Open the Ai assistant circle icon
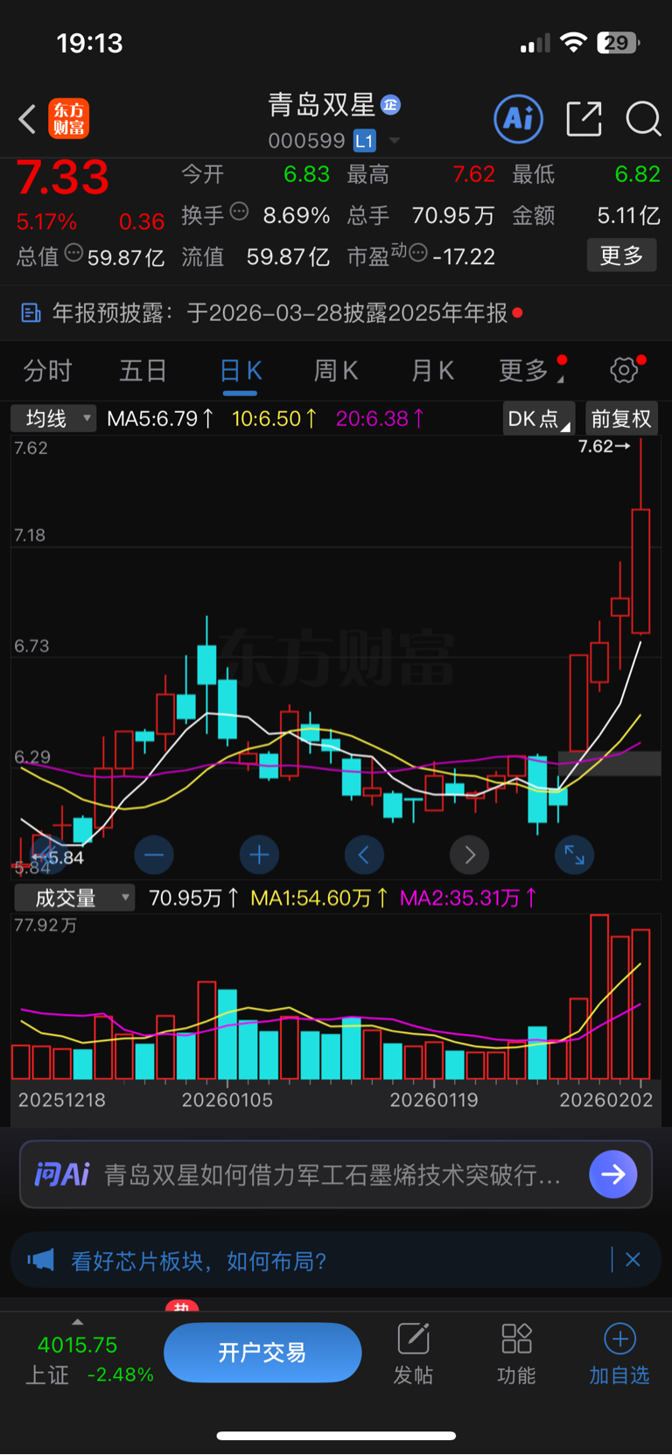 pyautogui.click(x=519, y=118)
